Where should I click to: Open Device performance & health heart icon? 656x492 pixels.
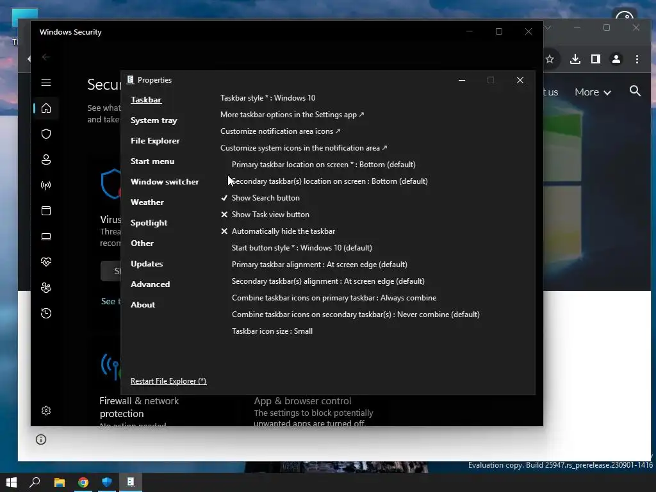pyautogui.click(x=46, y=262)
